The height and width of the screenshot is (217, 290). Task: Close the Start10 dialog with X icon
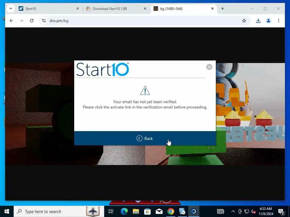pos(209,67)
